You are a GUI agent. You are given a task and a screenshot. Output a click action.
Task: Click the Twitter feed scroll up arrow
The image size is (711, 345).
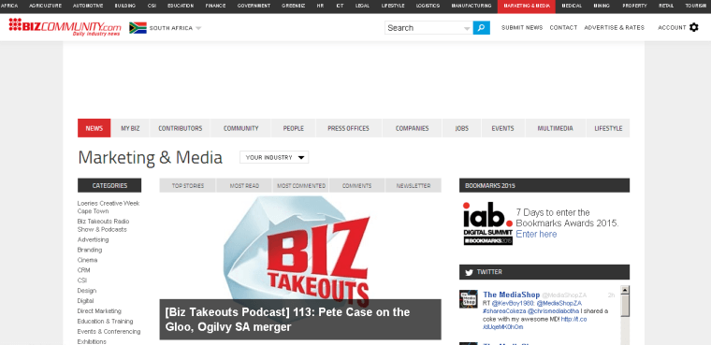click(x=624, y=290)
